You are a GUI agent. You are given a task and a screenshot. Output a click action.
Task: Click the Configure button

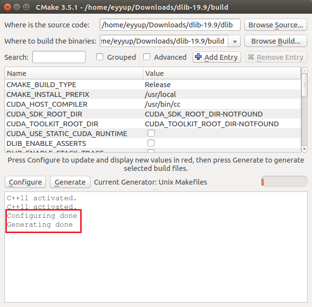(25, 182)
